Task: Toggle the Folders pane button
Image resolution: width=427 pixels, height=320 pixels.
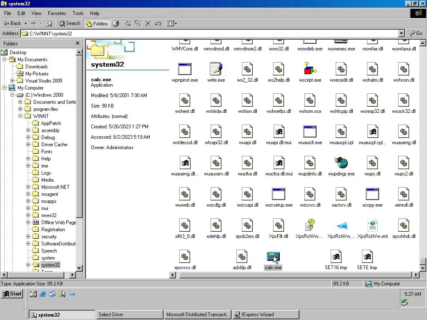Action: tap(97, 23)
